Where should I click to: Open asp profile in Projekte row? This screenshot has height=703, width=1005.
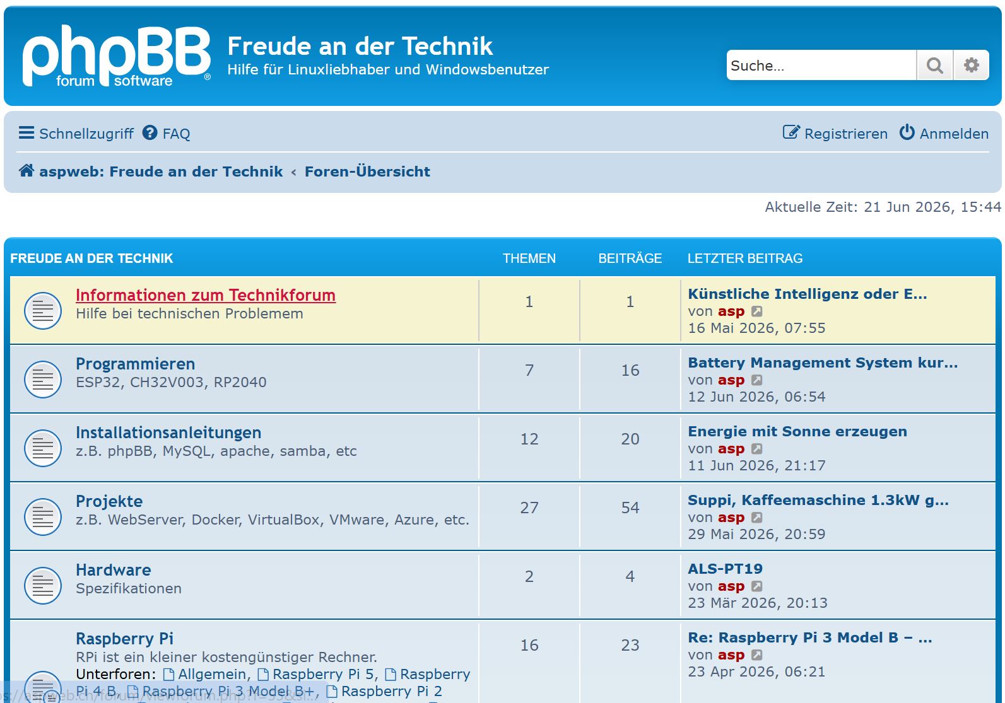[x=731, y=518]
